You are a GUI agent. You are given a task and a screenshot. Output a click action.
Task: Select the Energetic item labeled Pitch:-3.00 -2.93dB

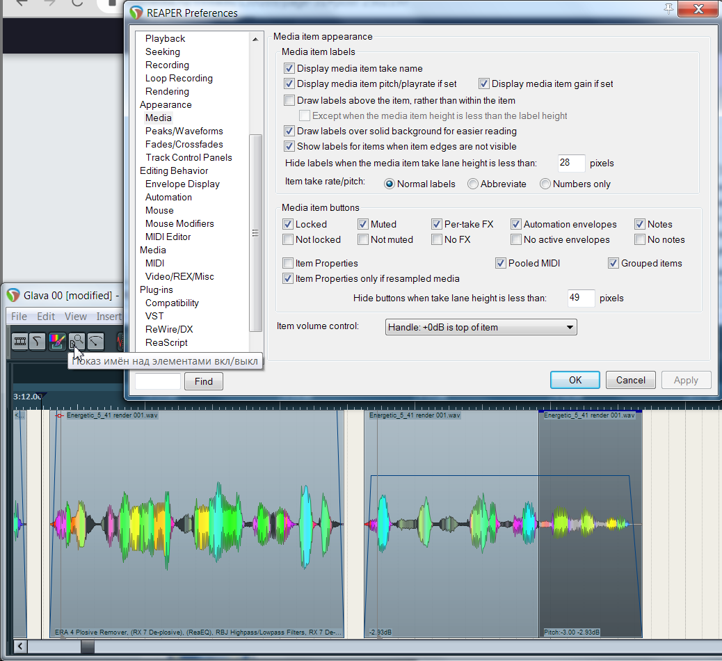591,524
